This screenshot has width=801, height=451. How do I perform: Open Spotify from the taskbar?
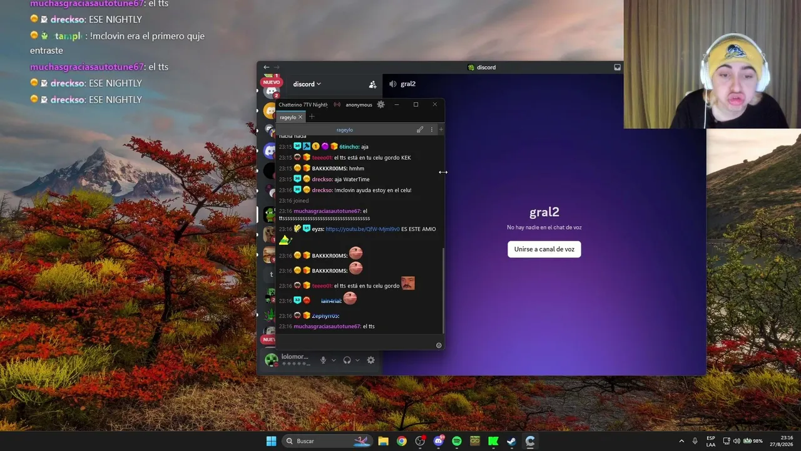457,441
